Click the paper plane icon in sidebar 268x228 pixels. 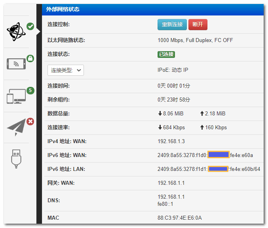[16, 128]
